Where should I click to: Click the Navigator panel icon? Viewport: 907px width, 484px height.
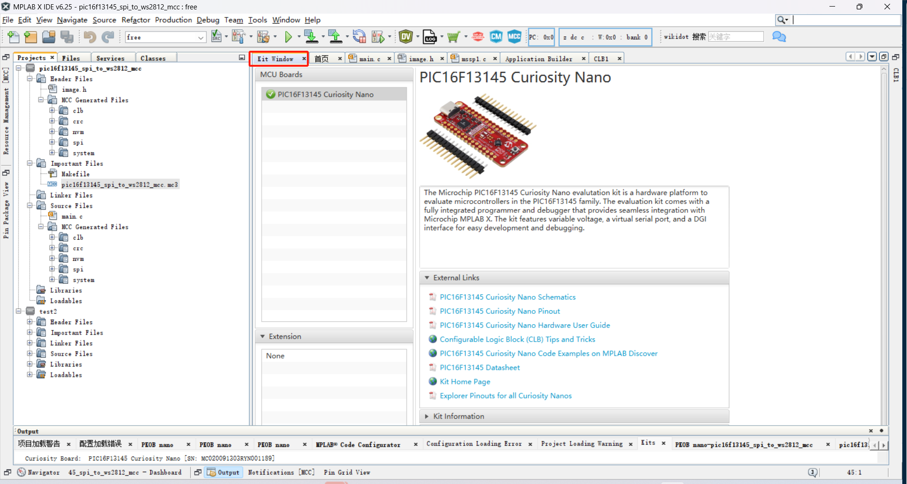tap(22, 472)
